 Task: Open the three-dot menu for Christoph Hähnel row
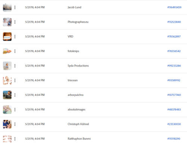click(x=15, y=124)
